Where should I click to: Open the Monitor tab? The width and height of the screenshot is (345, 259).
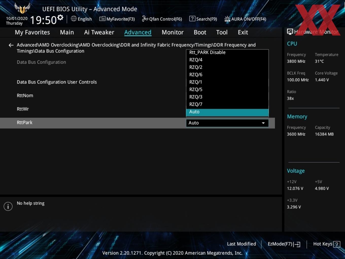(x=172, y=32)
